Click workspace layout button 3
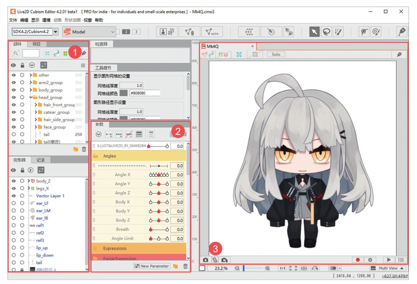 (x=136, y=32)
